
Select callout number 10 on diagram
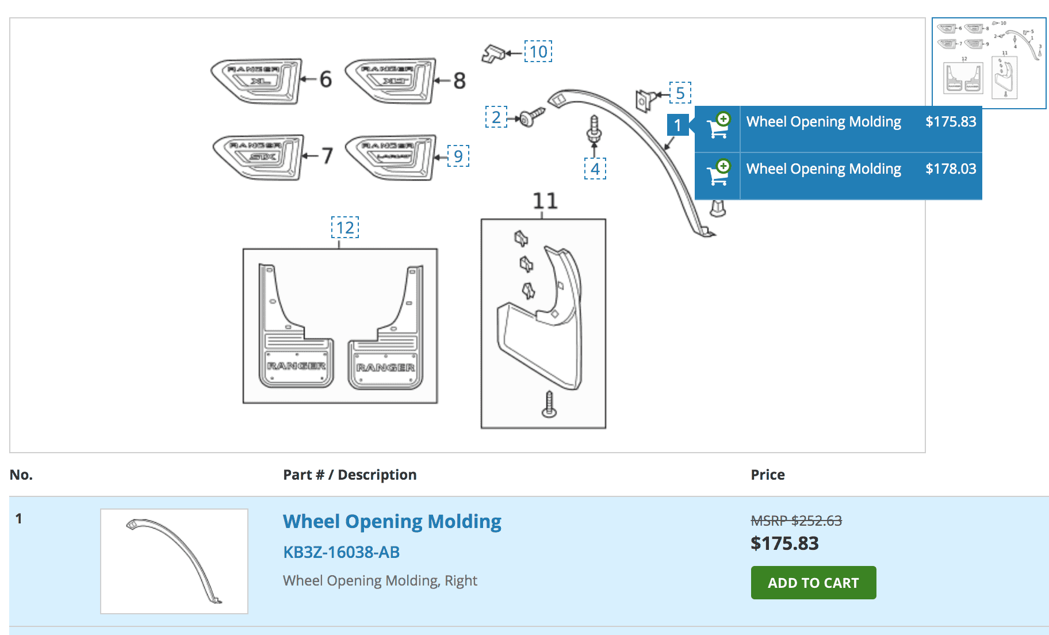pos(538,52)
